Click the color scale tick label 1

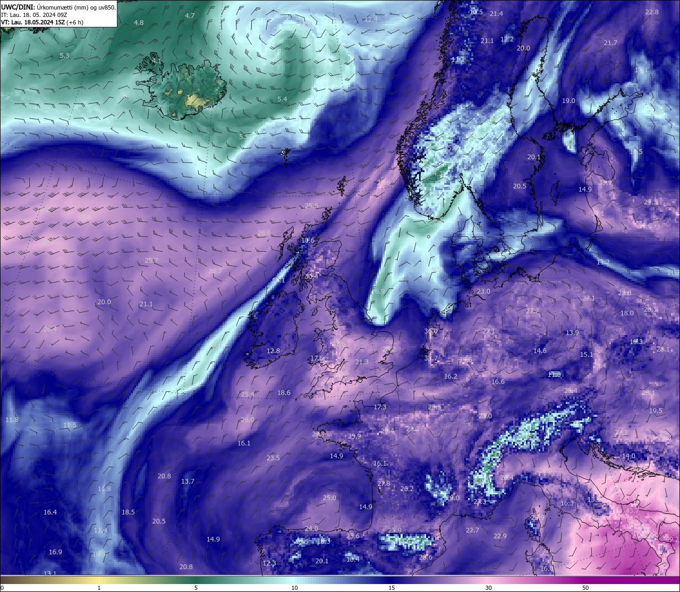click(99, 588)
